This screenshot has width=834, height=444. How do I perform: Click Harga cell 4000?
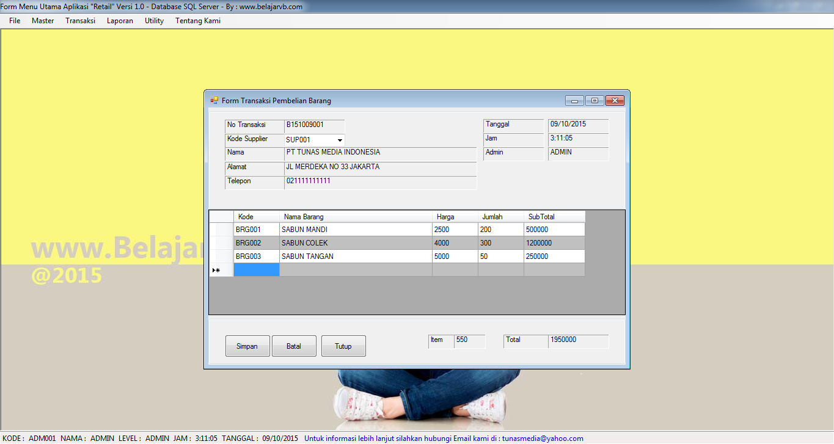pos(455,243)
